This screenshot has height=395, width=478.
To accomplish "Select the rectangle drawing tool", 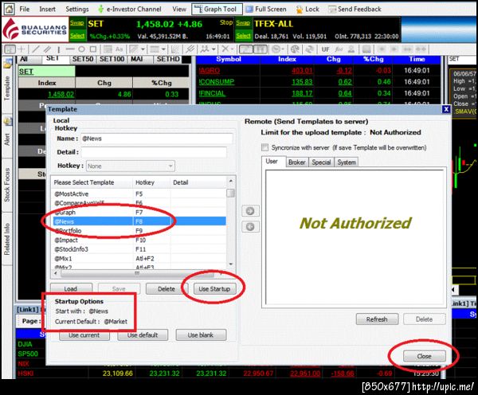I will click(93, 49).
